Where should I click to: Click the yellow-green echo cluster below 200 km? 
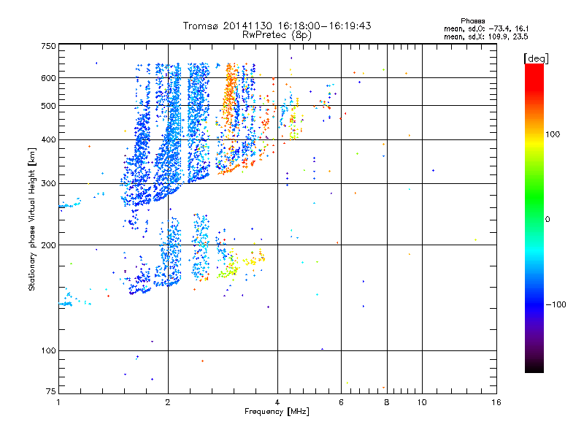[x=228, y=268]
